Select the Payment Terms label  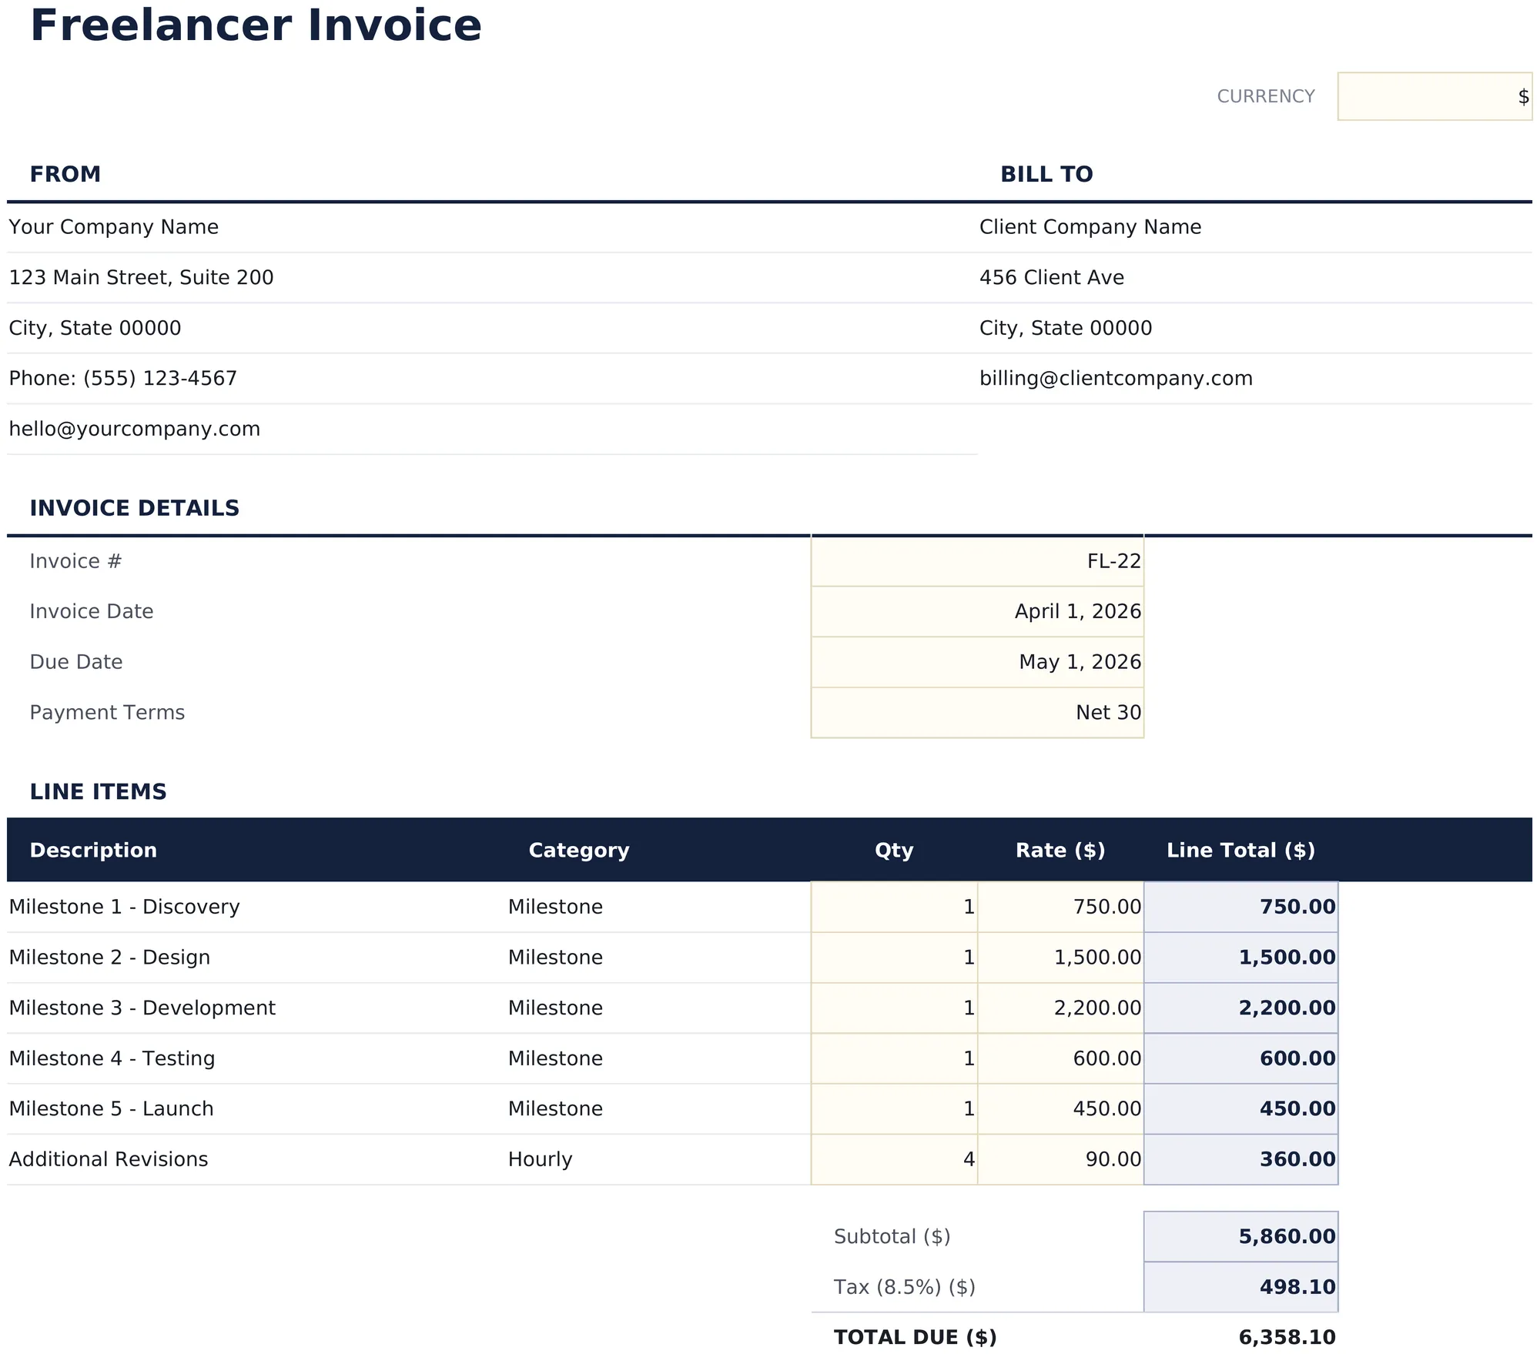[x=107, y=712]
